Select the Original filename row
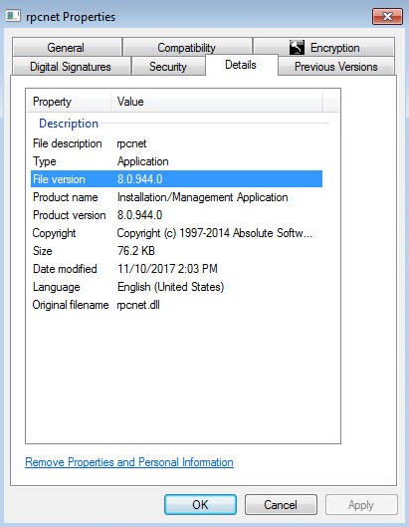The height and width of the screenshot is (527, 409). tap(176, 305)
